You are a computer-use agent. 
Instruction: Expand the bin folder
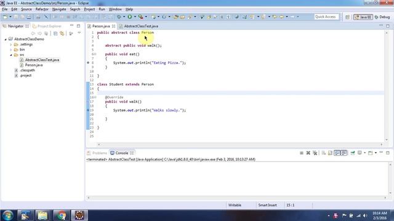tap(11, 50)
